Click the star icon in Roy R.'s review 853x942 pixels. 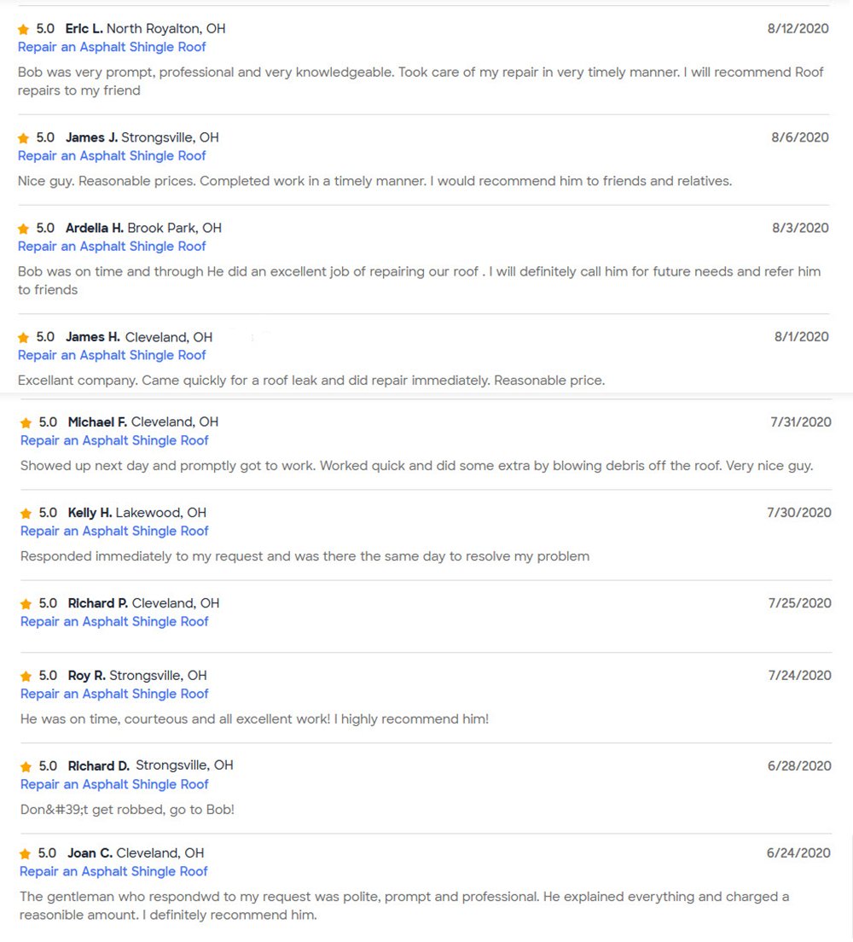26,676
